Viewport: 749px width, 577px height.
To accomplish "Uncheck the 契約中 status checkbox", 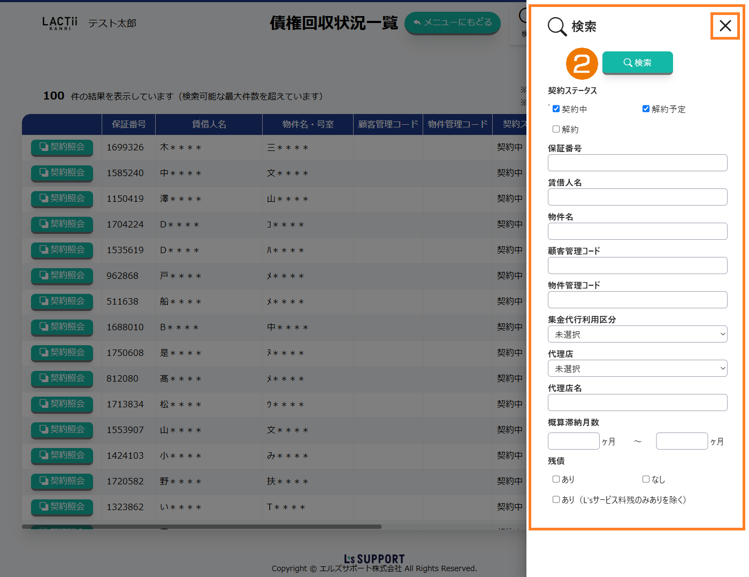I will tap(556, 109).
